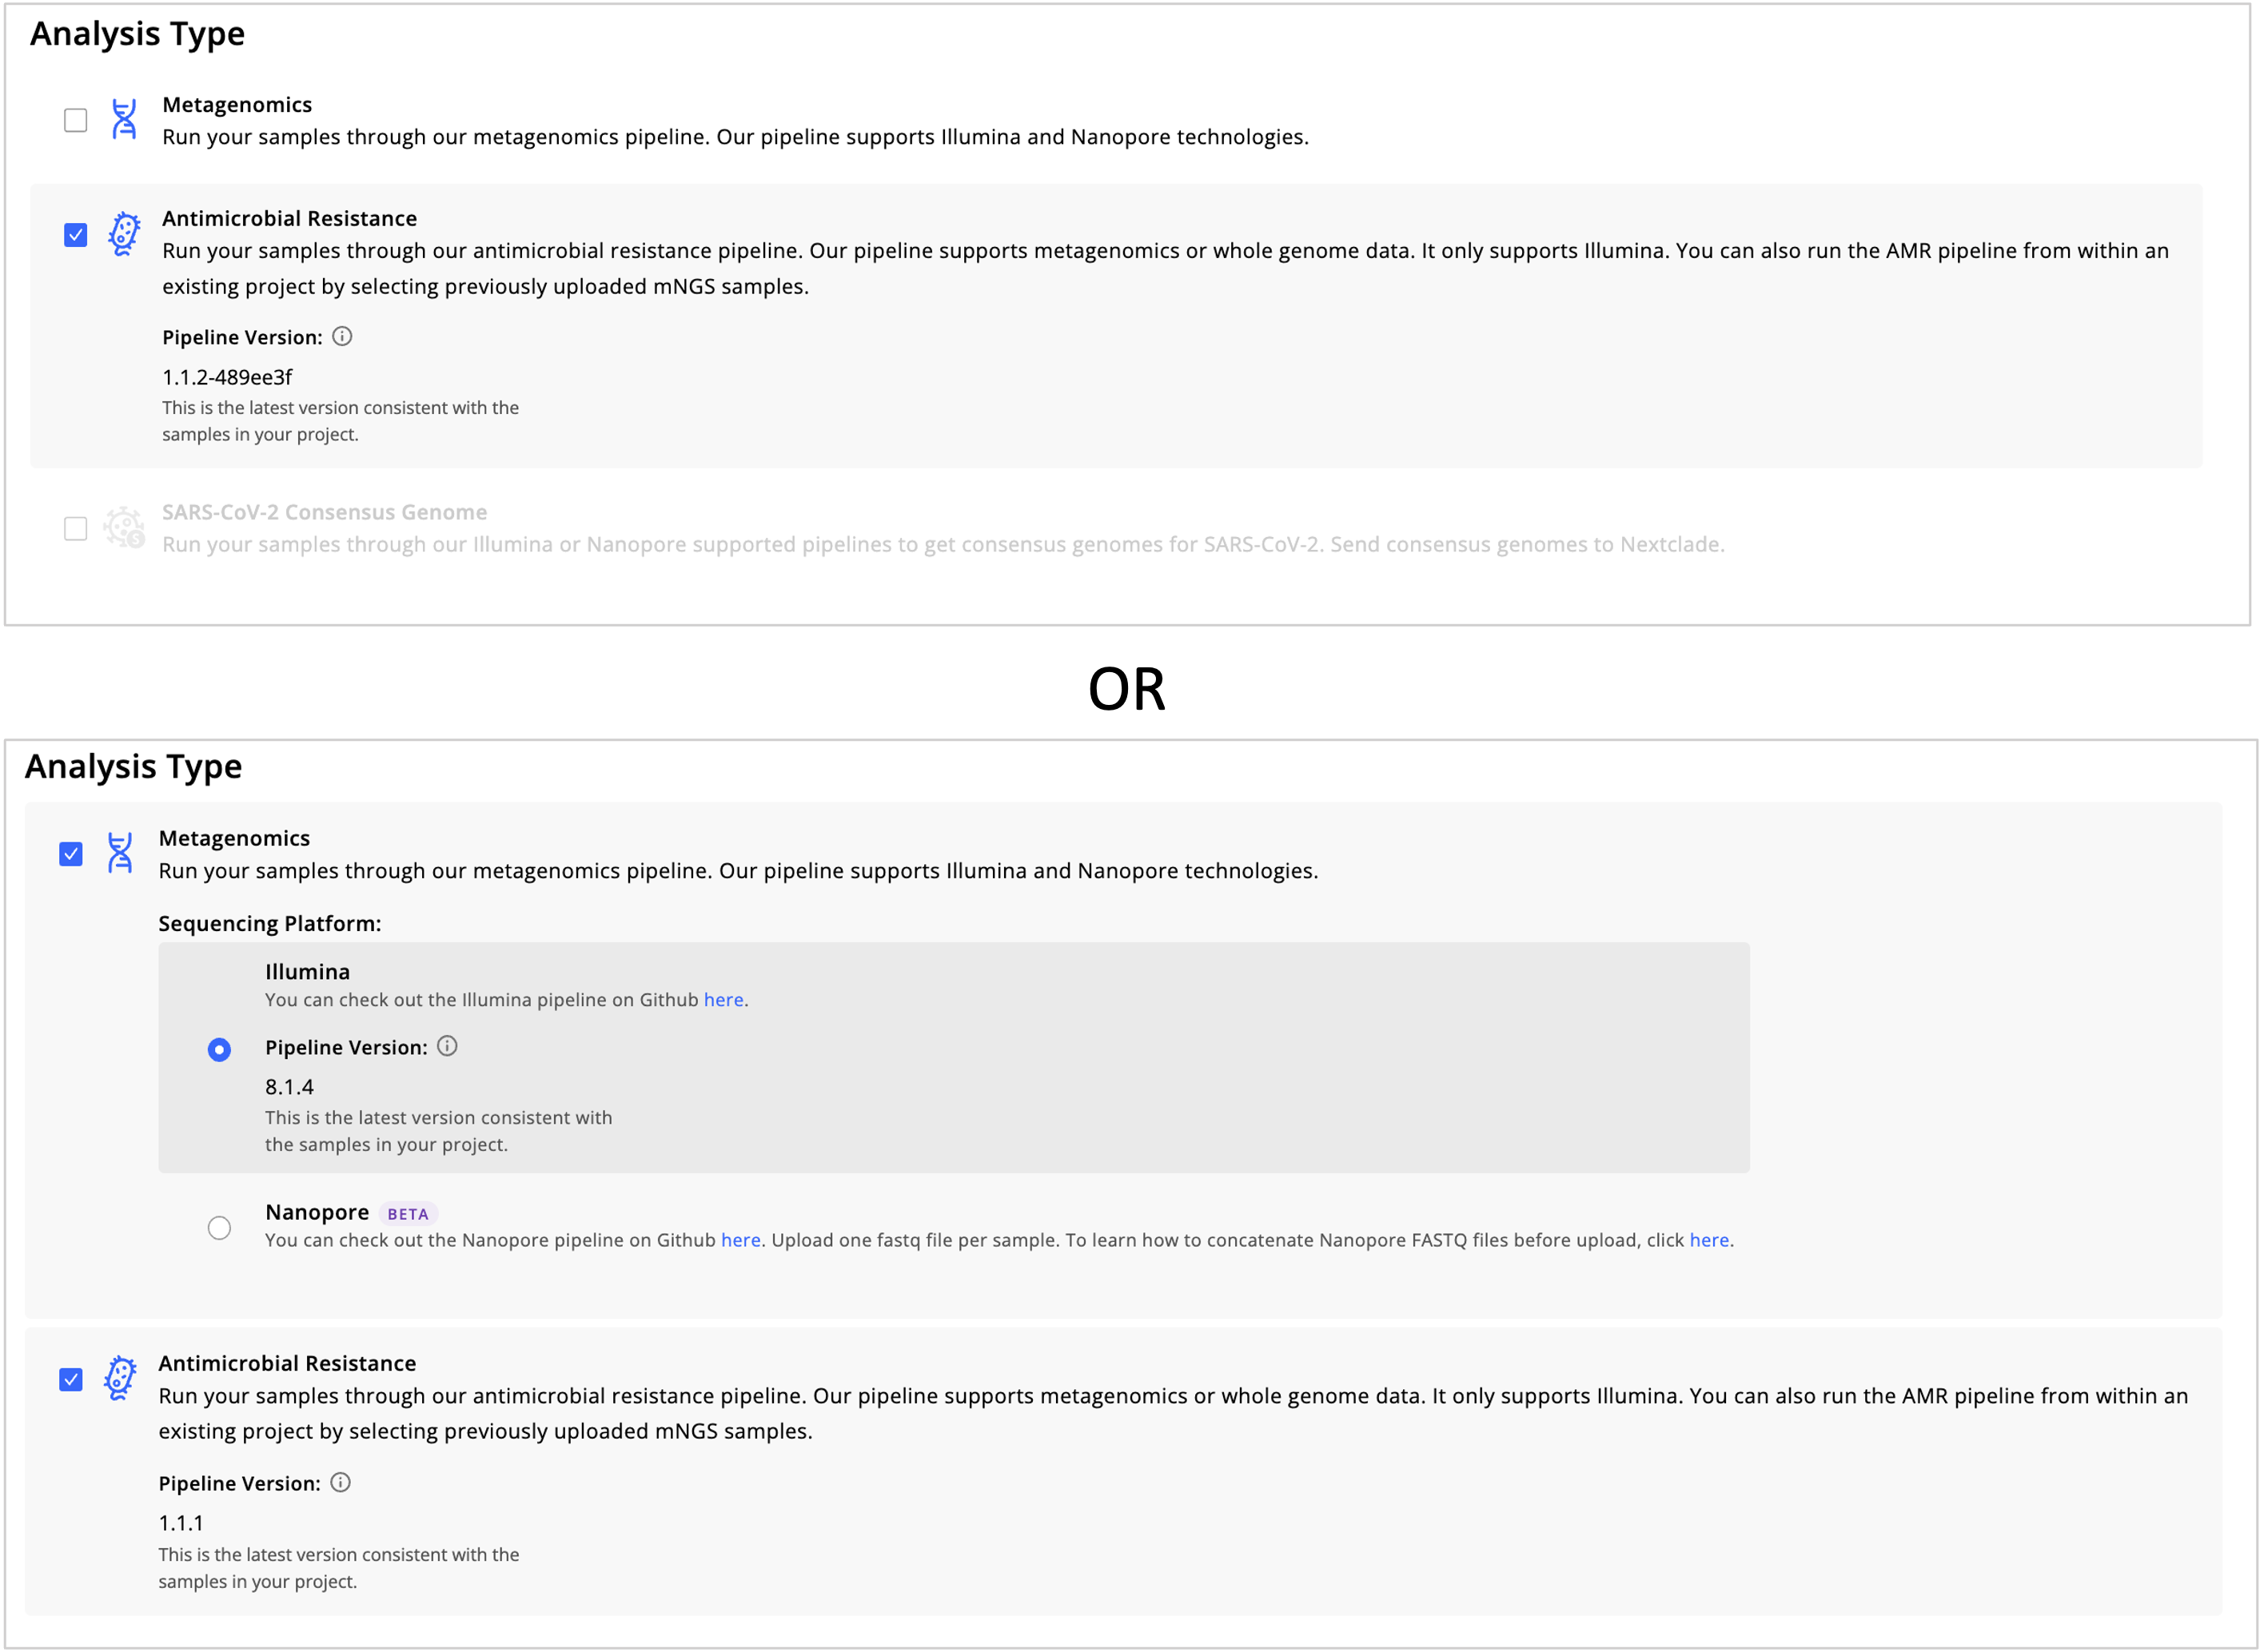This screenshot has height=1652, width=2260.
Task: Select the Nanopore sequencing platform radio button
Action: [219, 1227]
